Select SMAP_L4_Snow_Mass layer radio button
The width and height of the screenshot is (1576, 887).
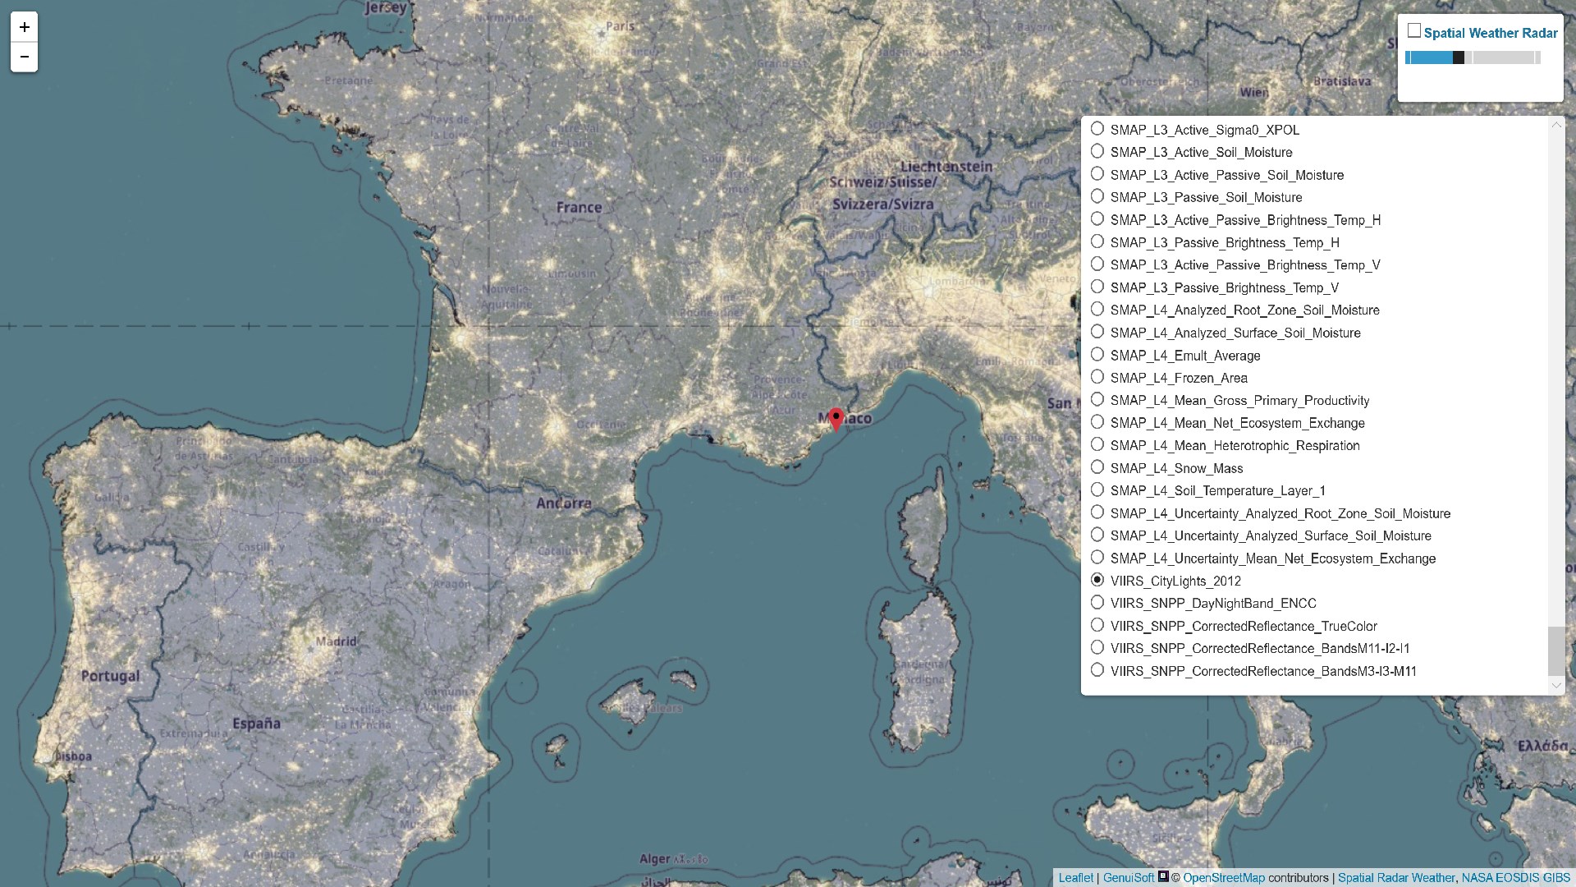point(1097,467)
